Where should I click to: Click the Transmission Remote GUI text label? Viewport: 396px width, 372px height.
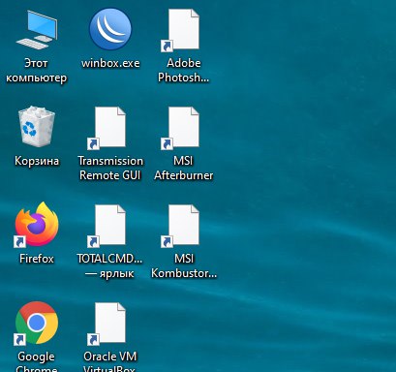coord(110,168)
